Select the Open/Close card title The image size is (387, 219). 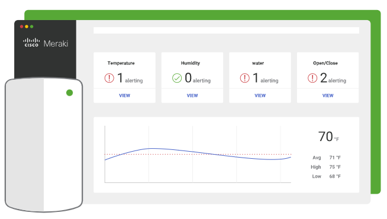pos(325,63)
